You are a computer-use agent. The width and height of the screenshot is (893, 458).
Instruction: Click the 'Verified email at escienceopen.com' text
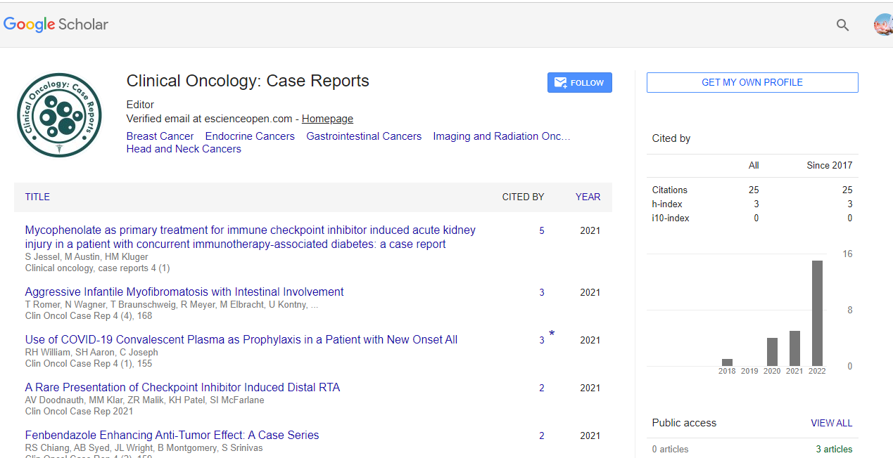209,119
